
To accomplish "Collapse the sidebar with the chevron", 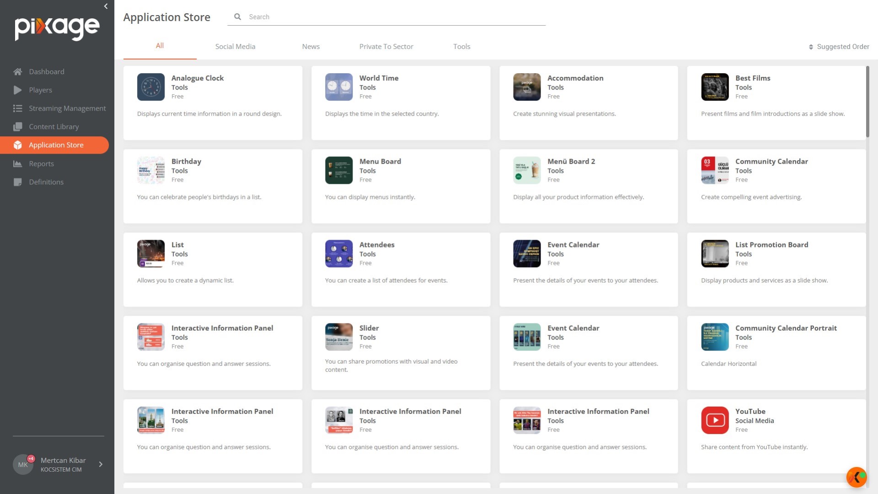I will (x=106, y=6).
